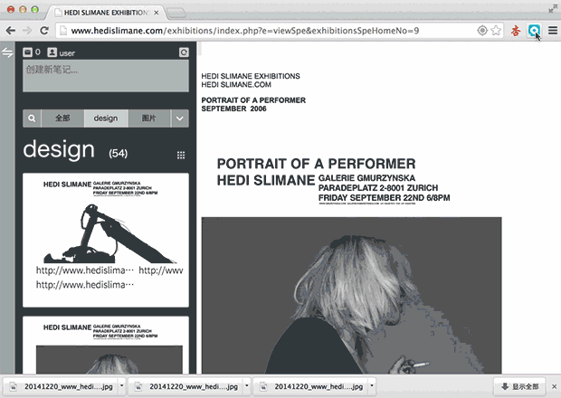This screenshot has width=561, height=398.
Task: Click the fullscreen arrows in window corner
Action: tap(553, 8)
